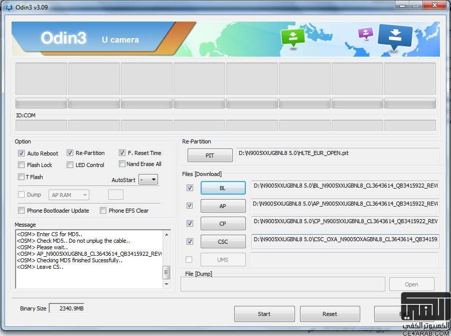Image resolution: width=451 pixels, height=336 pixels.
Task: Click 'Checking MD5 finished Sucessfully..' log line
Action: tap(70, 260)
